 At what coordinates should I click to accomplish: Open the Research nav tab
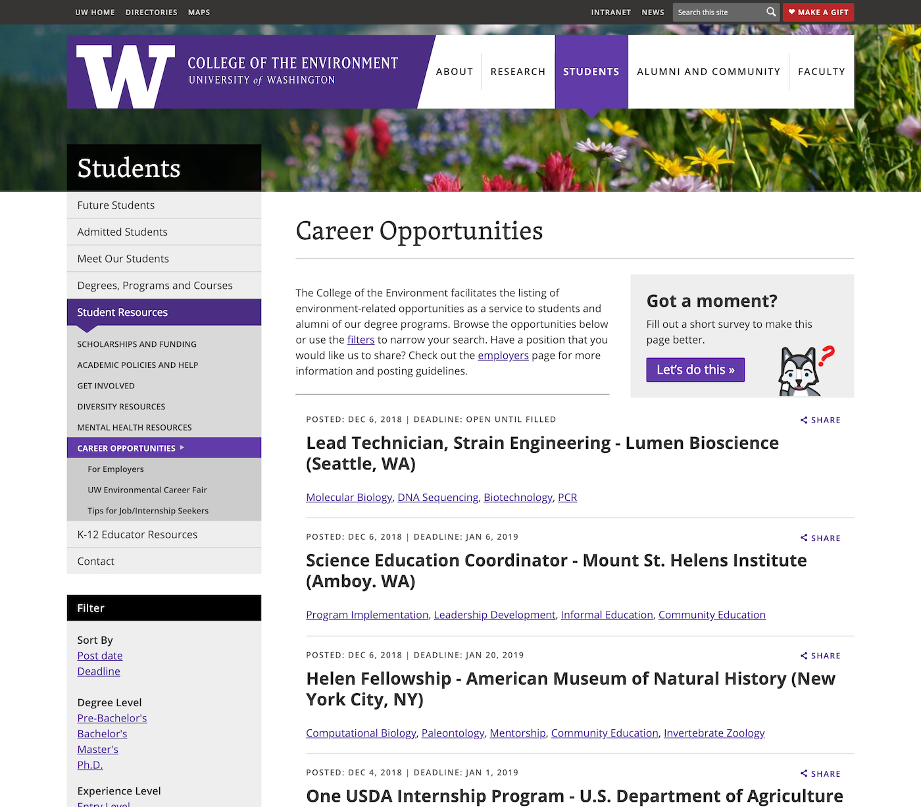tap(518, 72)
